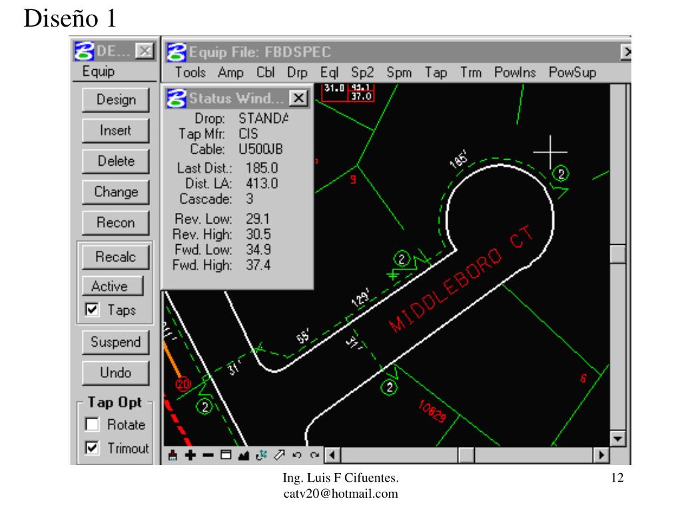Click the Fwd. High value 37.4
This screenshot has width=682, height=511.
tap(258, 265)
